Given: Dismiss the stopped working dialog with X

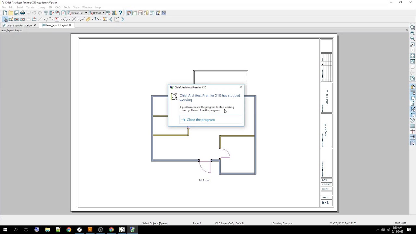Looking at the screenshot, I should 241,87.
